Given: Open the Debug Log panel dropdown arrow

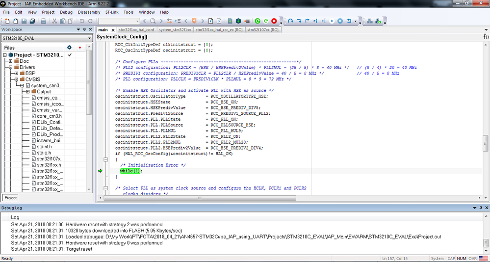Looking at the screenshot, I should (x=475, y=208).
